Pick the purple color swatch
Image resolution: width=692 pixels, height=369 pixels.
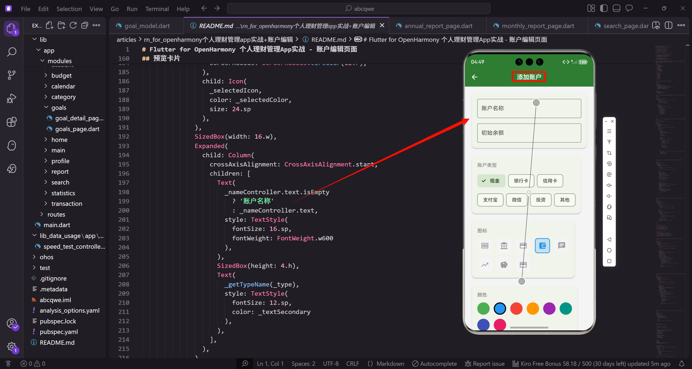[x=549, y=309]
